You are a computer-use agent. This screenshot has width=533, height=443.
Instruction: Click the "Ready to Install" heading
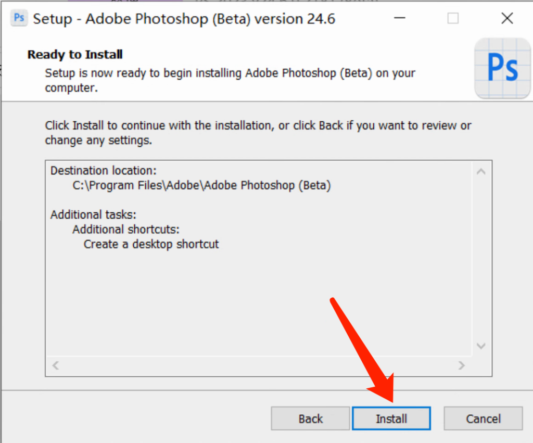point(75,54)
